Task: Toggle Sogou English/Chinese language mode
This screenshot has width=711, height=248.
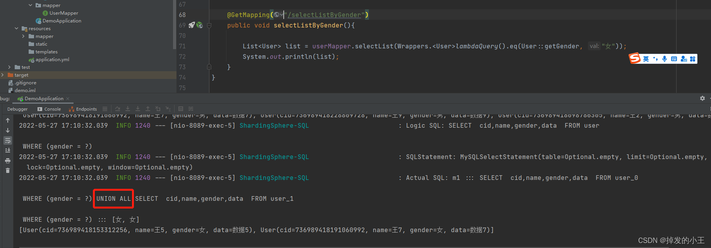Action: point(646,59)
